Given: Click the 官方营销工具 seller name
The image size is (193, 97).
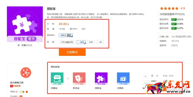Looking at the screenshot, I should [x=17, y=83].
